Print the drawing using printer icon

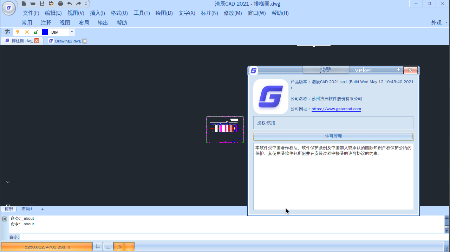click(60, 4)
